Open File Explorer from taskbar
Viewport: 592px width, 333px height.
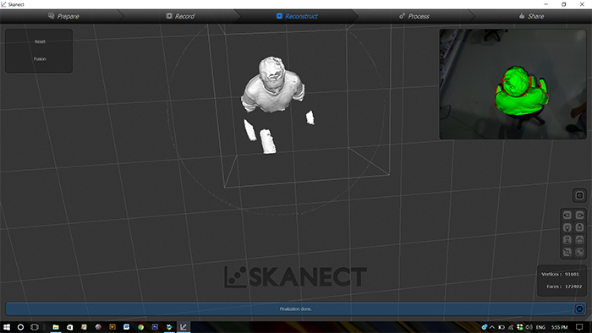click(56, 327)
